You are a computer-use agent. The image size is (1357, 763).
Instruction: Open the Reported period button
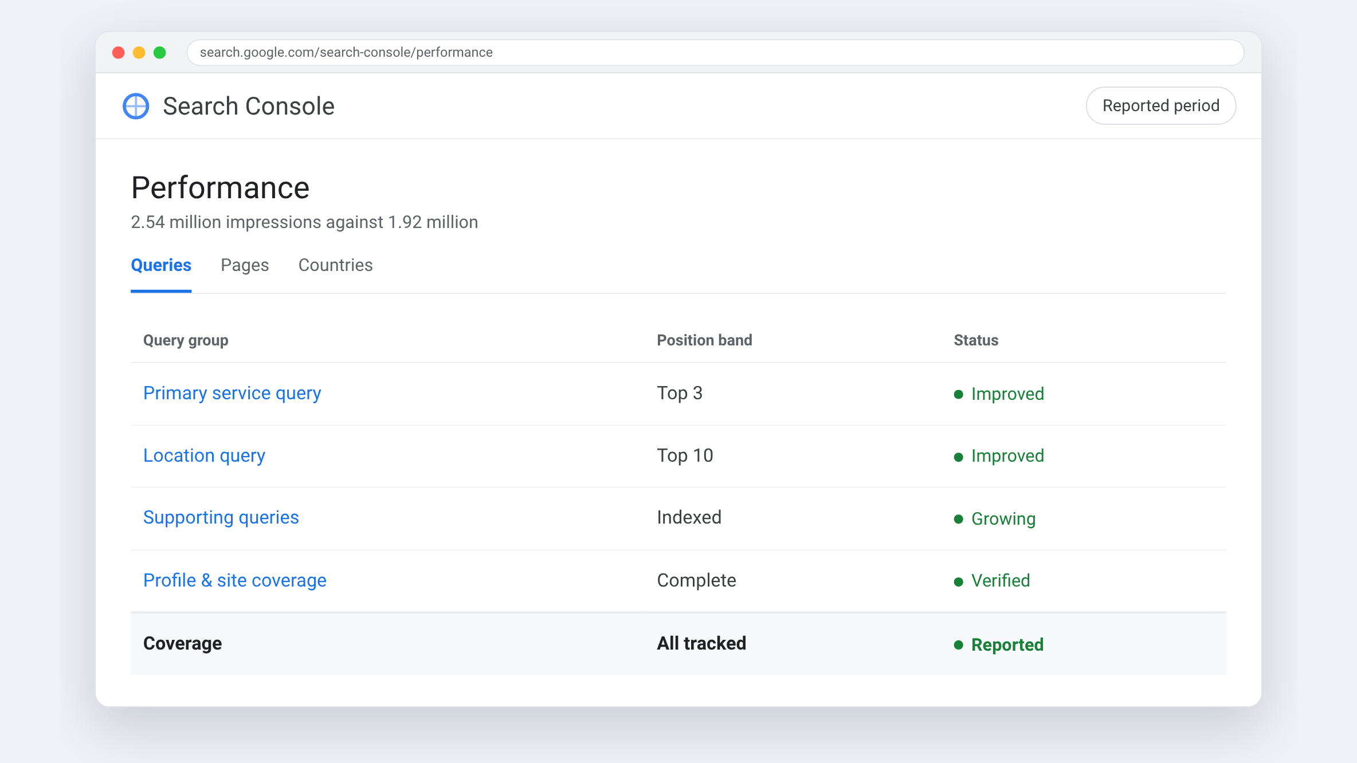(1161, 106)
